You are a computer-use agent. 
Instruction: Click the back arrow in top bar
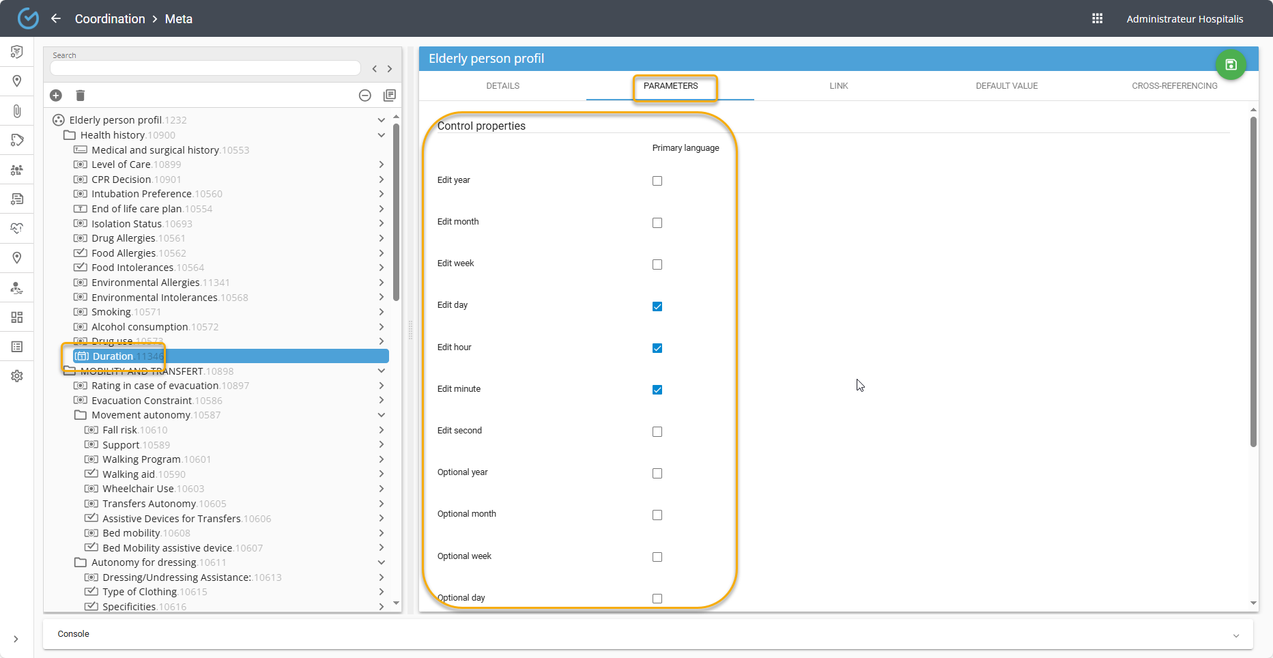(x=56, y=18)
